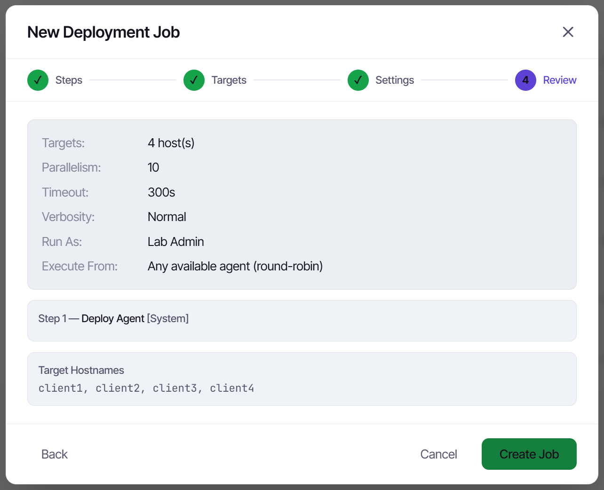Image resolution: width=604 pixels, height=490 pixels.
Task: Click the 'Targets:' label
Action: pyautogui.click(x=64, y=143)
